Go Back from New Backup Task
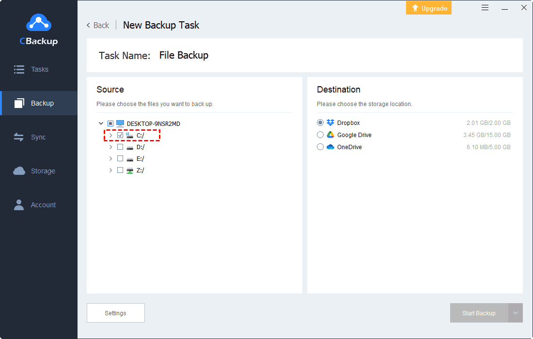 tap(98, 26)
